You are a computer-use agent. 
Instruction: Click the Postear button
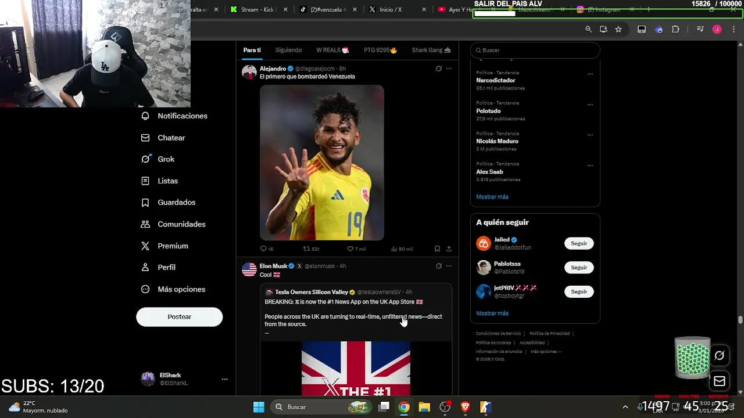tap(179, 316)
